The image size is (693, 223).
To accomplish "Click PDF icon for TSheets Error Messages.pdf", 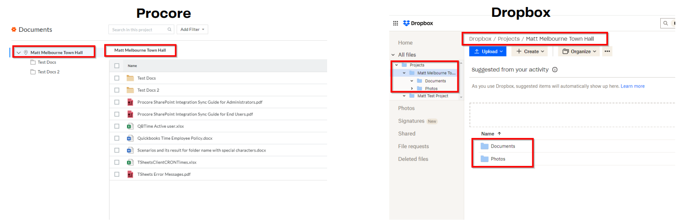I will [130, 174].
